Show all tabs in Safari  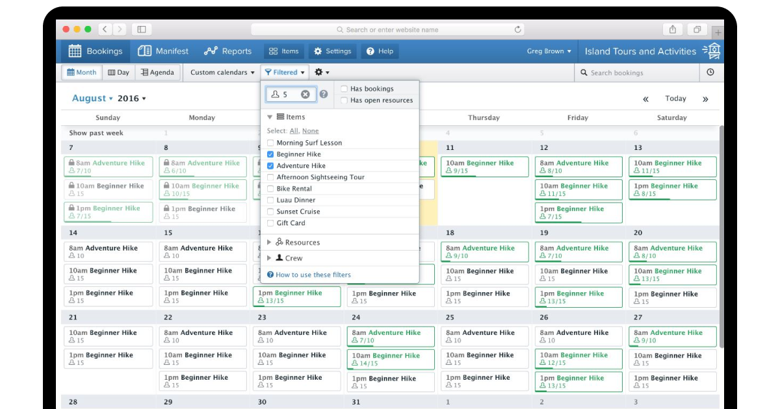point(697,29)
